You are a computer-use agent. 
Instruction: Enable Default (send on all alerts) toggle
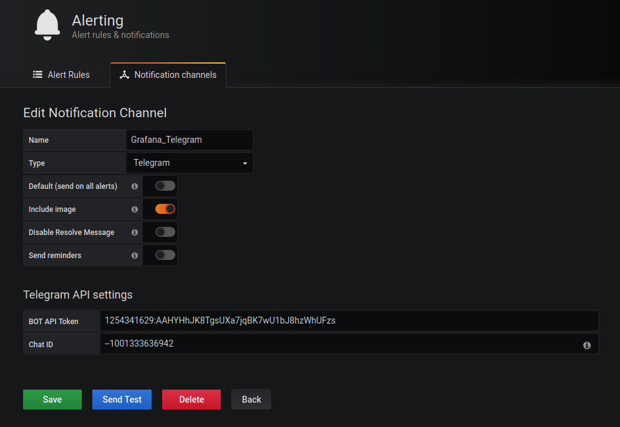tap(165, 186)
